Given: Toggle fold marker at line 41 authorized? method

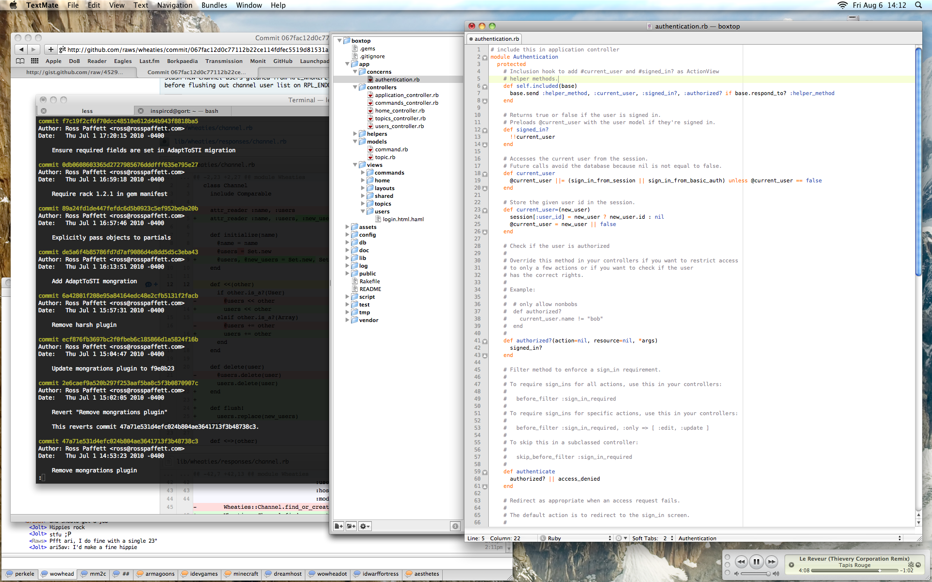Looking at the screenshot, I should tap(484, 341).
